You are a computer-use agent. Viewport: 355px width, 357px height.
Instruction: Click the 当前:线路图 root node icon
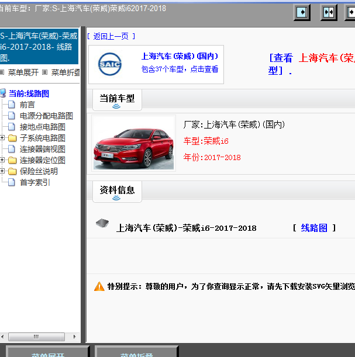[3, 93]
